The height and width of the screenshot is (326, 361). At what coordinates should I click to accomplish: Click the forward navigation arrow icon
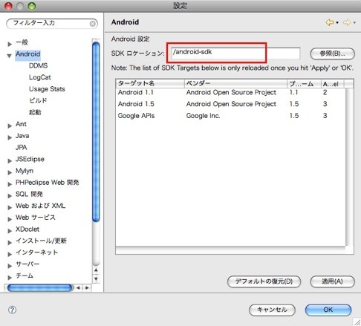pyautogui.click(x=347, y=22)
